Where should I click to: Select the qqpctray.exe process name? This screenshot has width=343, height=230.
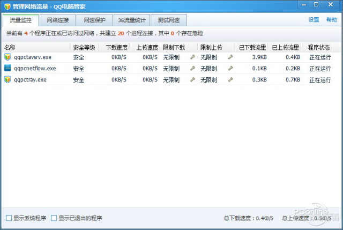click(30, 80)
